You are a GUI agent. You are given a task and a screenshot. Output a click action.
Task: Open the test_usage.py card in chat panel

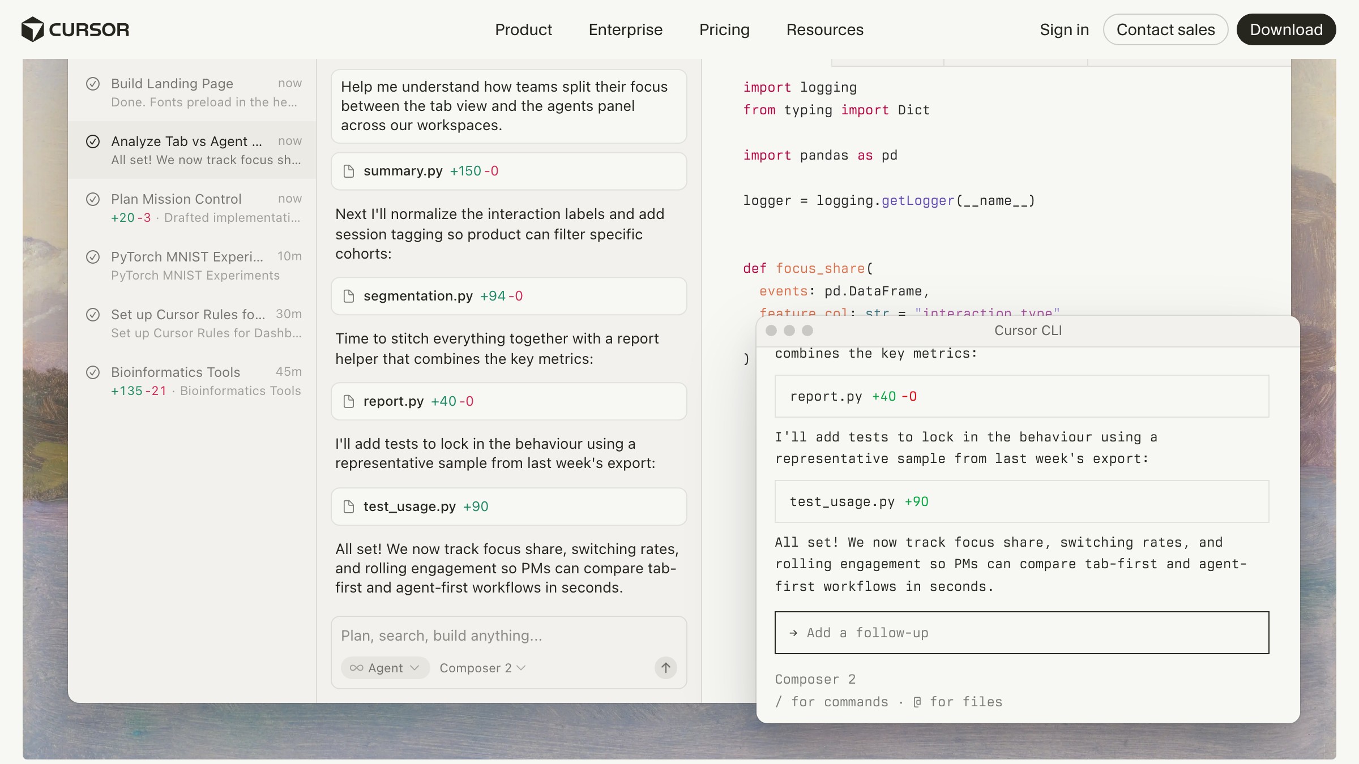508,507
